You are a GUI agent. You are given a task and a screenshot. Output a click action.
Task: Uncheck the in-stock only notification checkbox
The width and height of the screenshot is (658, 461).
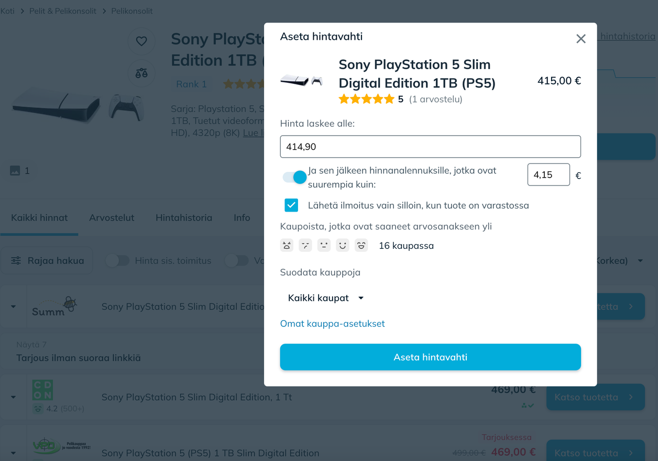(291, 205)
